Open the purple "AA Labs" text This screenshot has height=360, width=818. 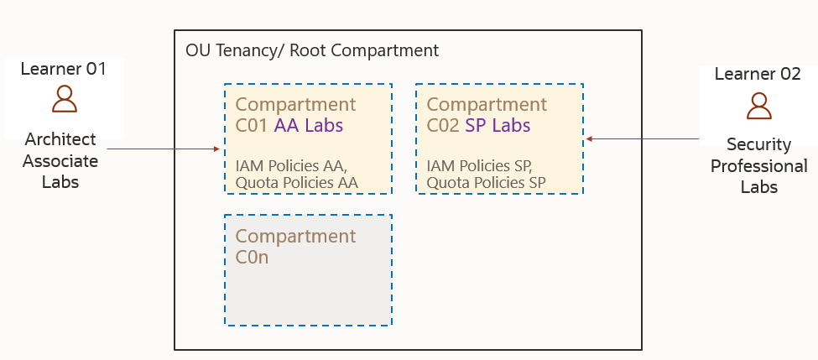tap(309, 126)
